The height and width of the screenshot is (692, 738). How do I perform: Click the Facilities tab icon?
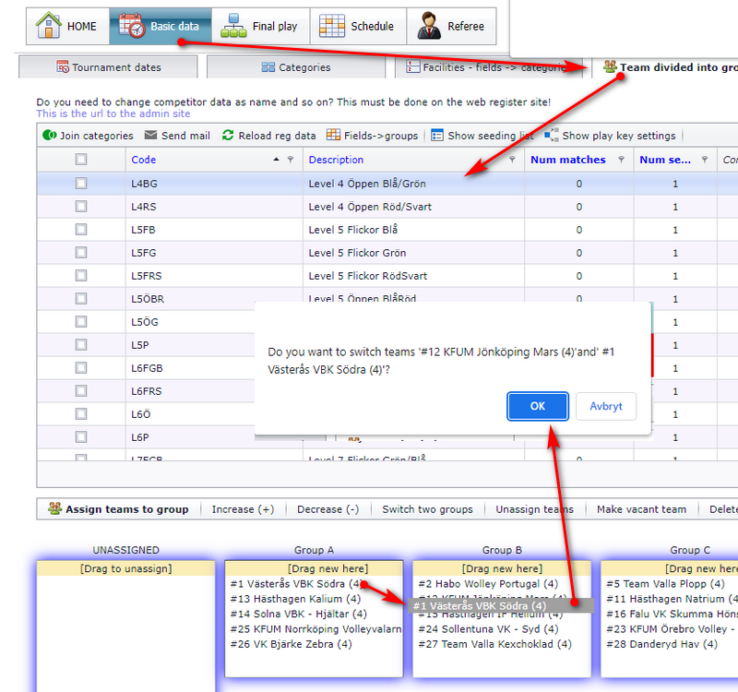(412, 66)
